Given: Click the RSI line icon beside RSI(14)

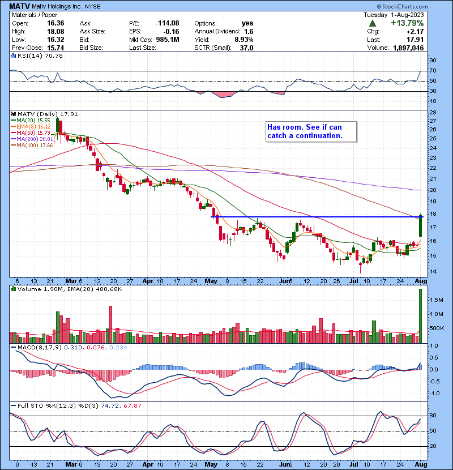Looking at the screenshot, I should point(14,55).
